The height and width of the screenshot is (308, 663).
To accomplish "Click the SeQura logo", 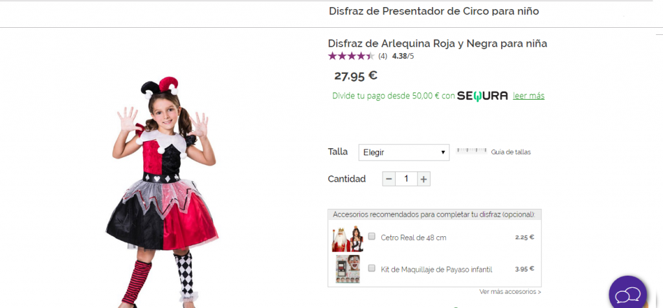I will 482,96.
